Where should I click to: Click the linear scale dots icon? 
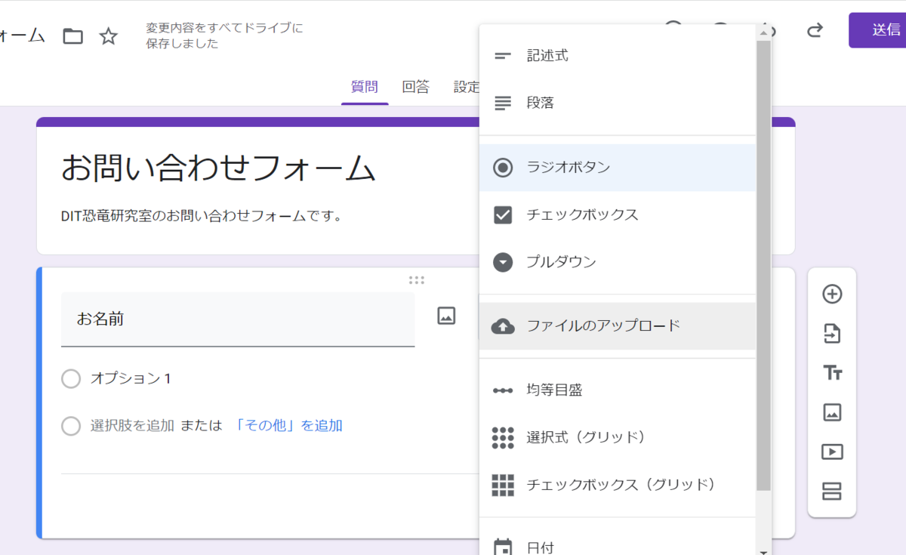point(503,390)
